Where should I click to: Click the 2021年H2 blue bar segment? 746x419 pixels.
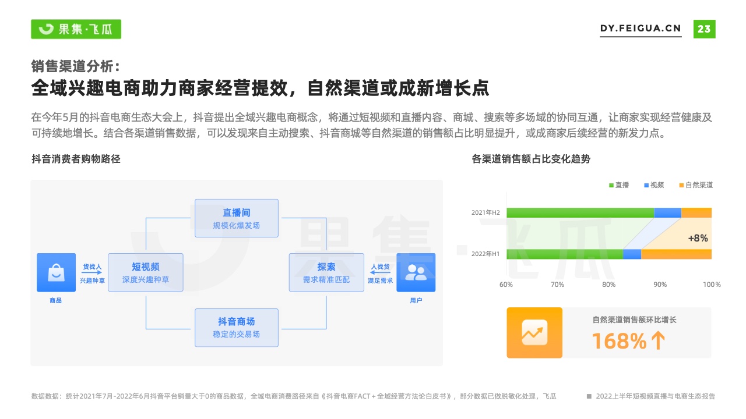[667, 212]
